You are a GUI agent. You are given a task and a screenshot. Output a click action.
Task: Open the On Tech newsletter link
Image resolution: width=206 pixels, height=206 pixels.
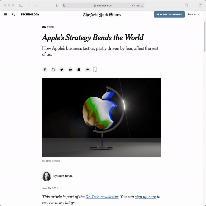point(102,197)
